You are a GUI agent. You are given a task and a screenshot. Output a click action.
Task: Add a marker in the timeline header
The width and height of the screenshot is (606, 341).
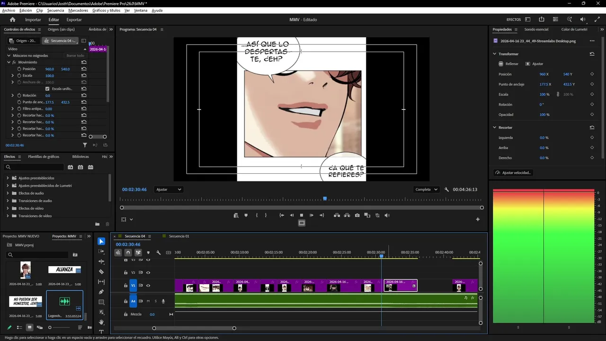[148, 252]
